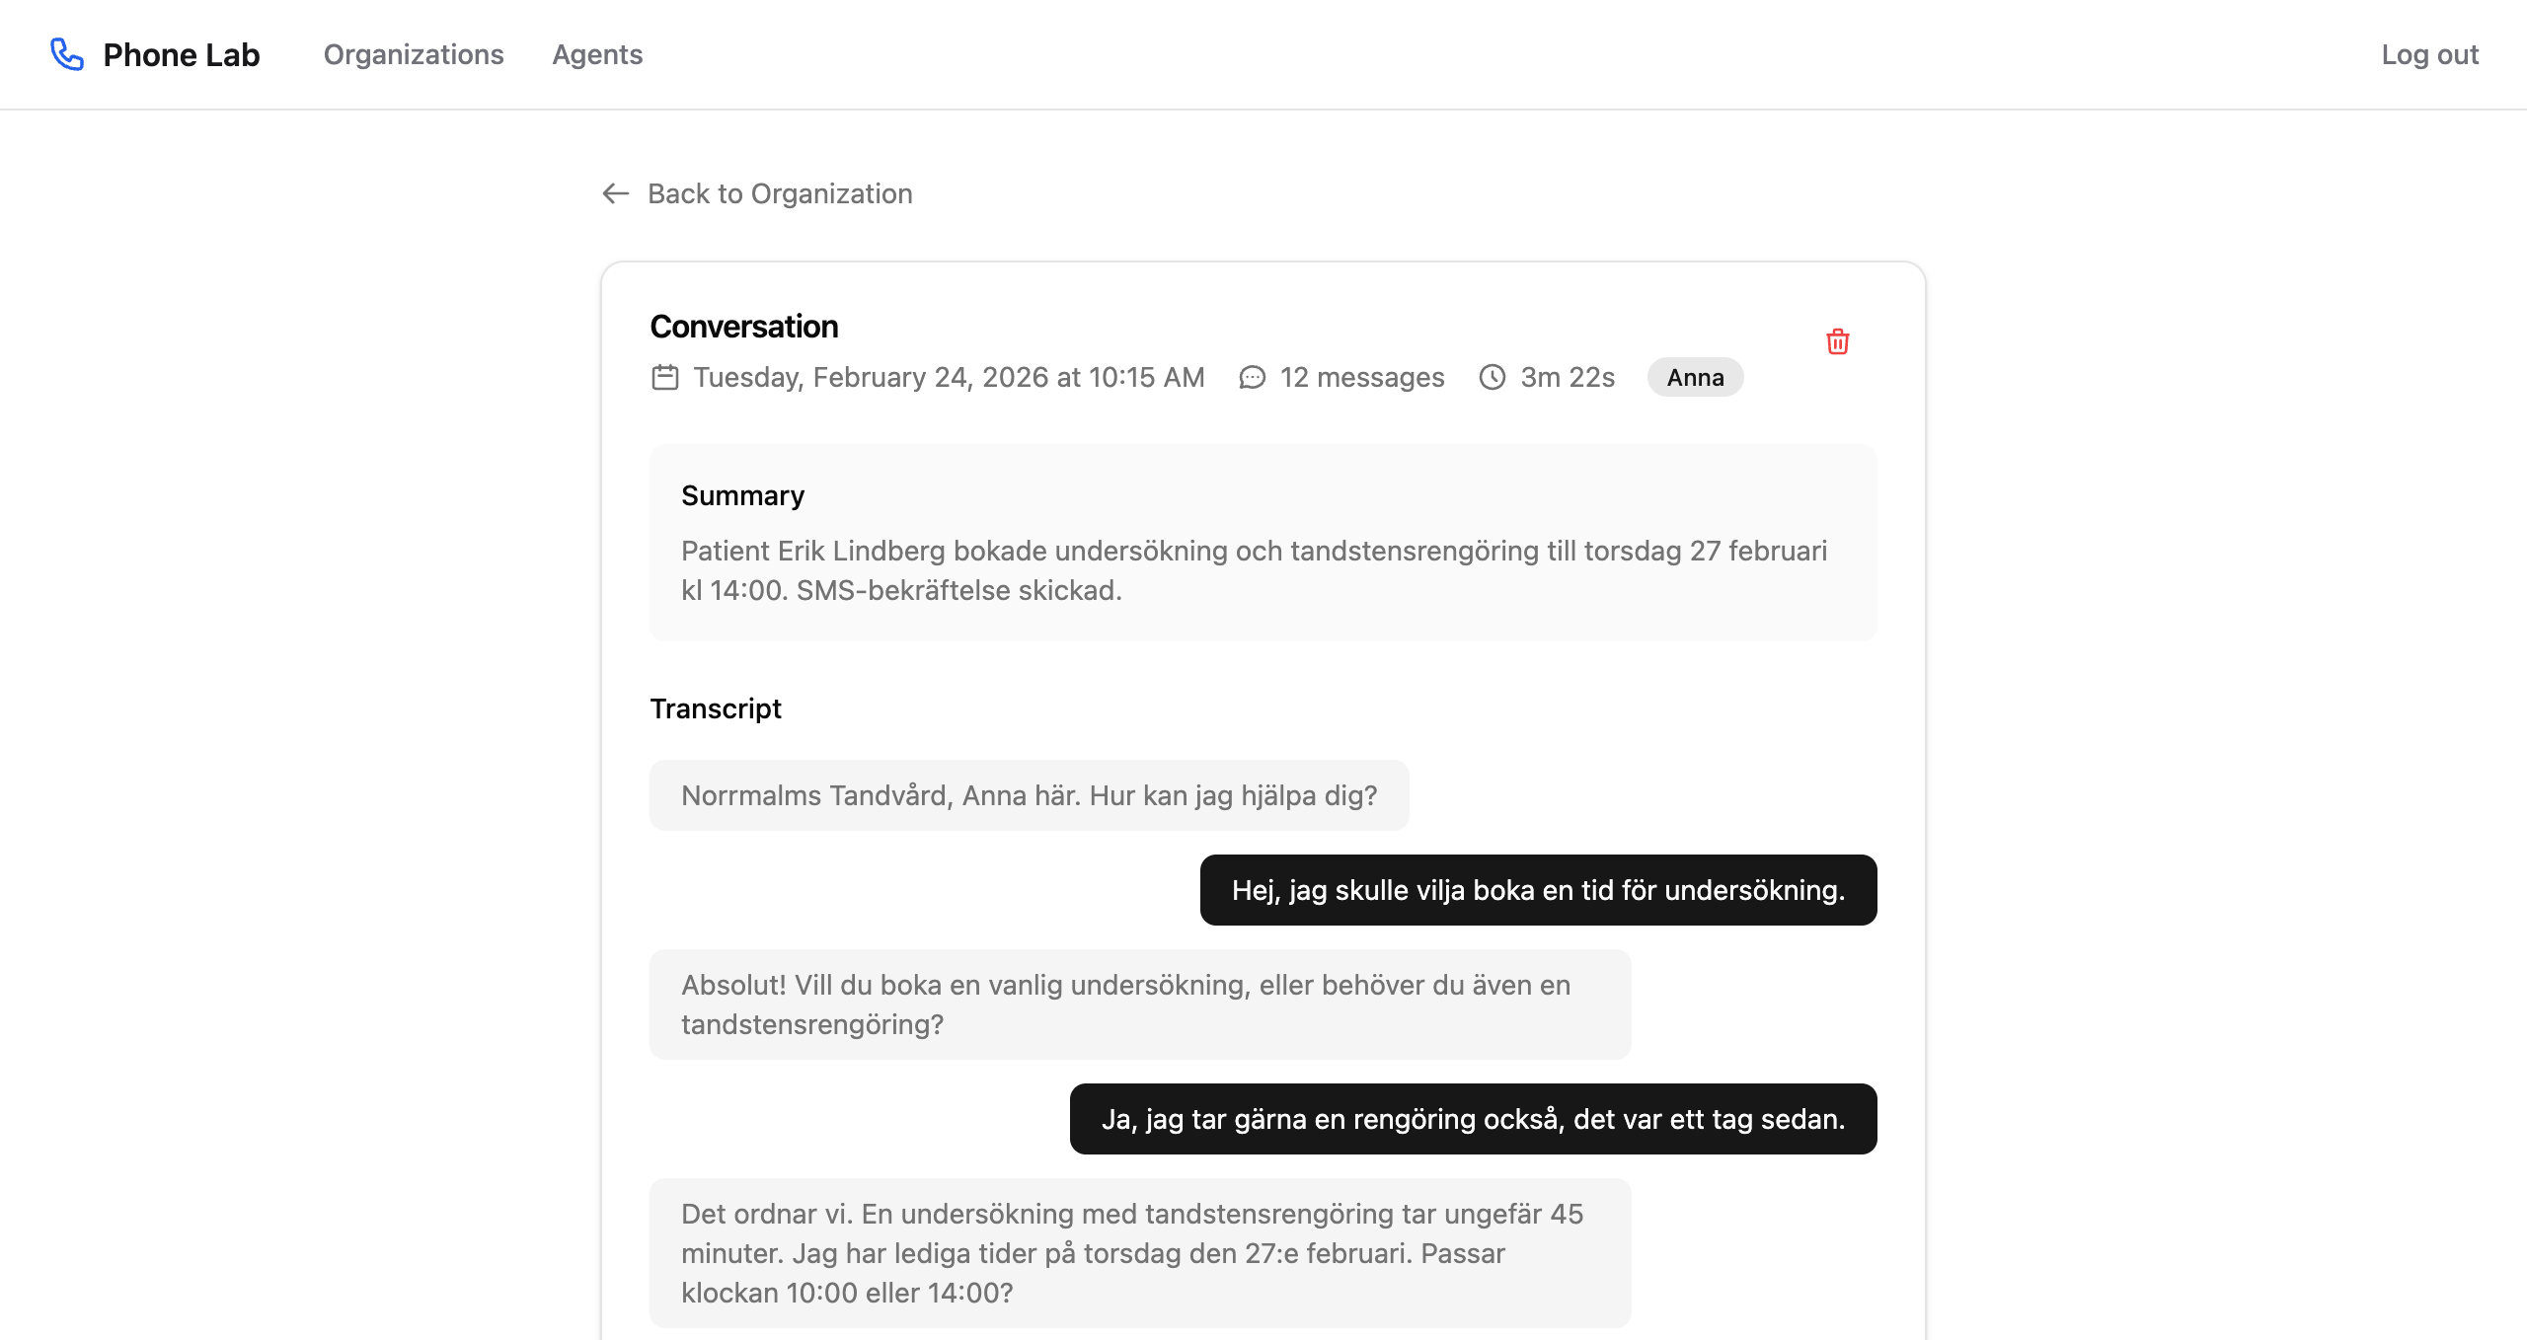Click Anna's greeting message bubble
This screenshot has width=2527, height=1340.
pyautogui.click(x=1029, y=794)
